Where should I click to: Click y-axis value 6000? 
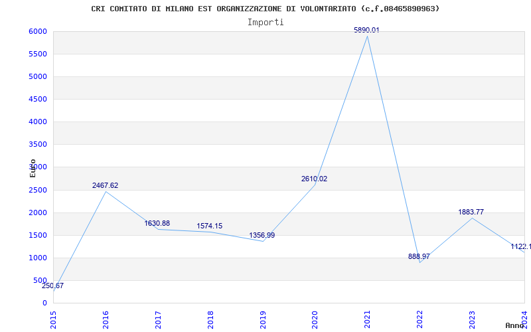[38, 31]
